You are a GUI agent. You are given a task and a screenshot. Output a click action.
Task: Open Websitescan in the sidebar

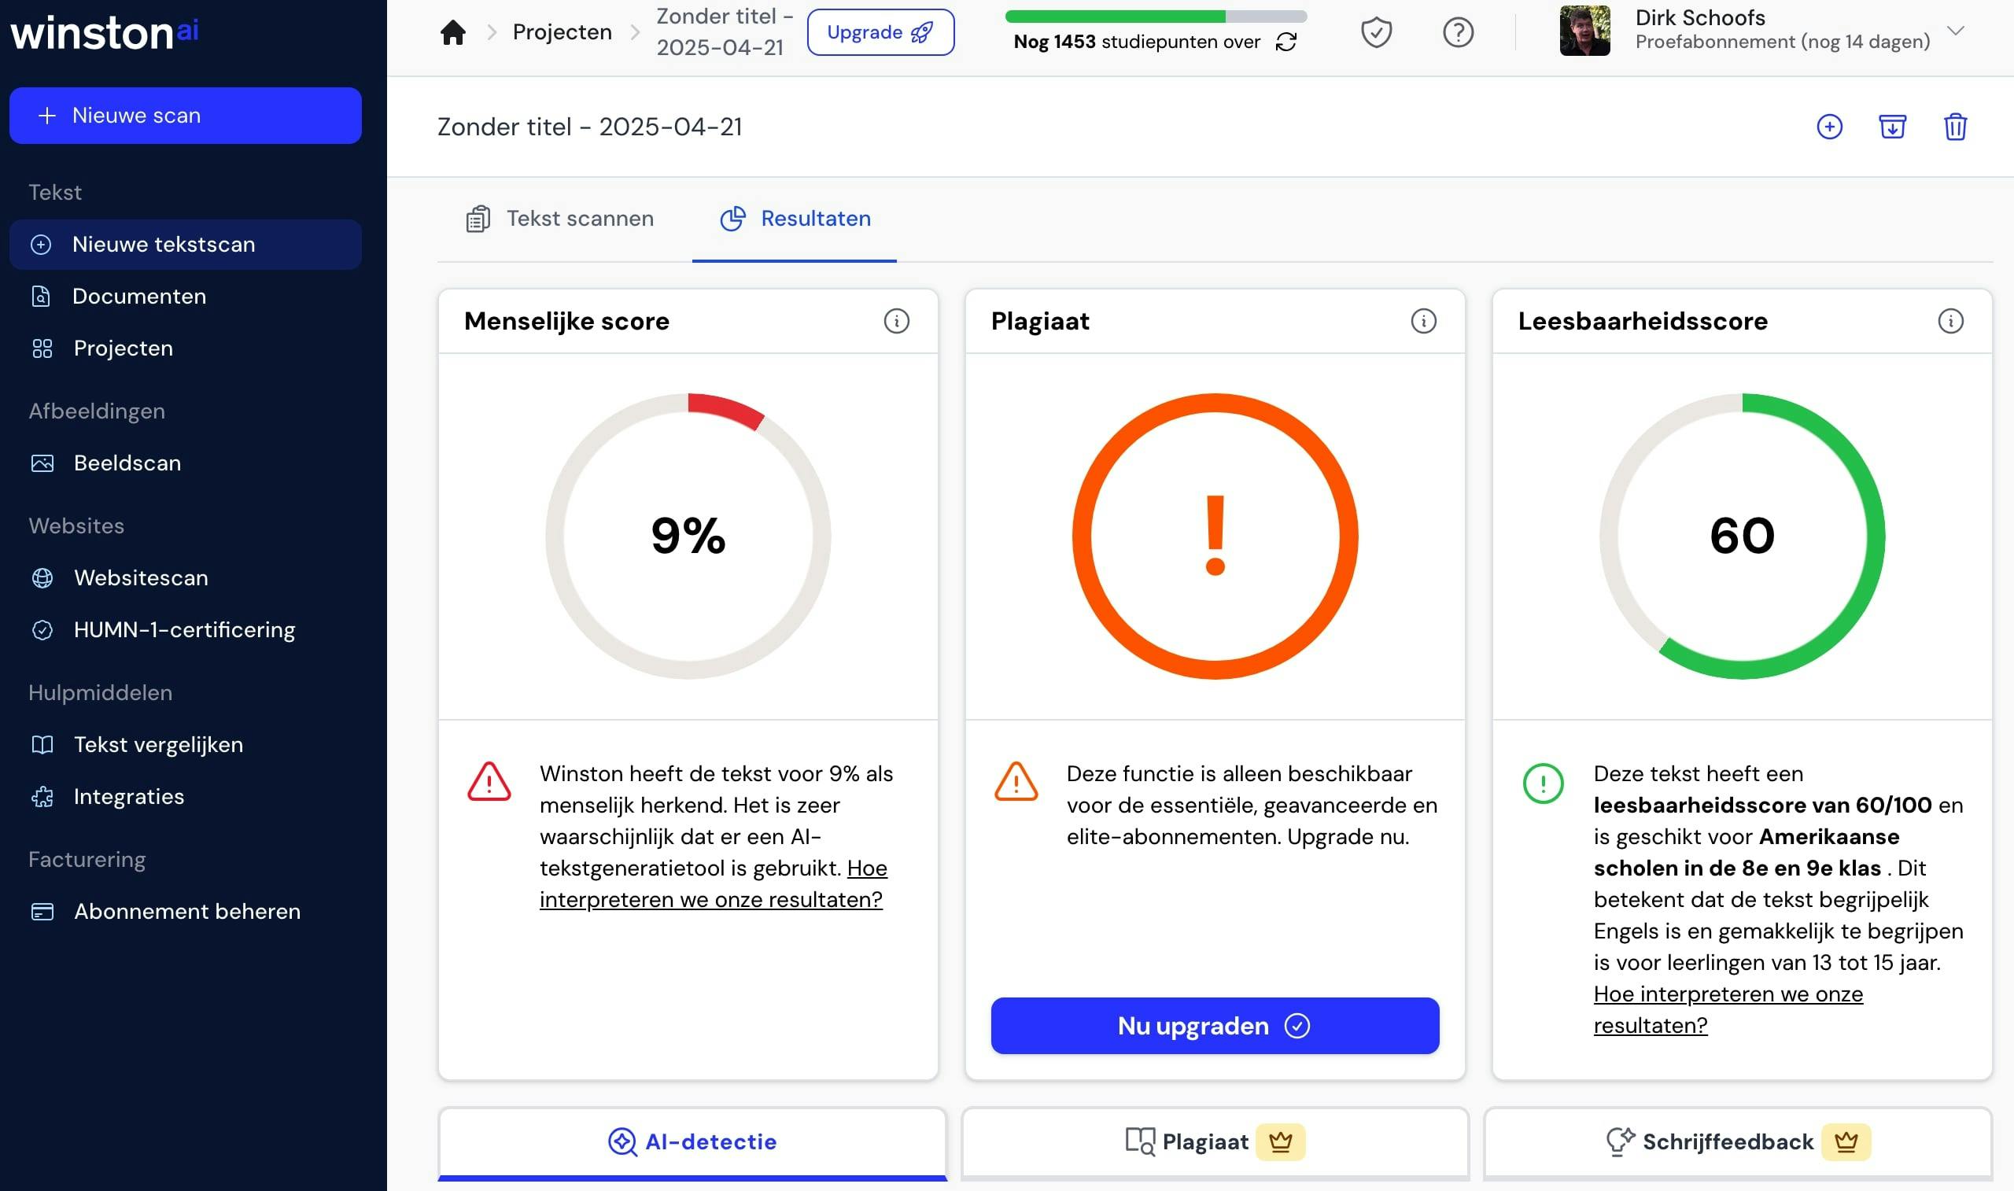pos(140,578)
